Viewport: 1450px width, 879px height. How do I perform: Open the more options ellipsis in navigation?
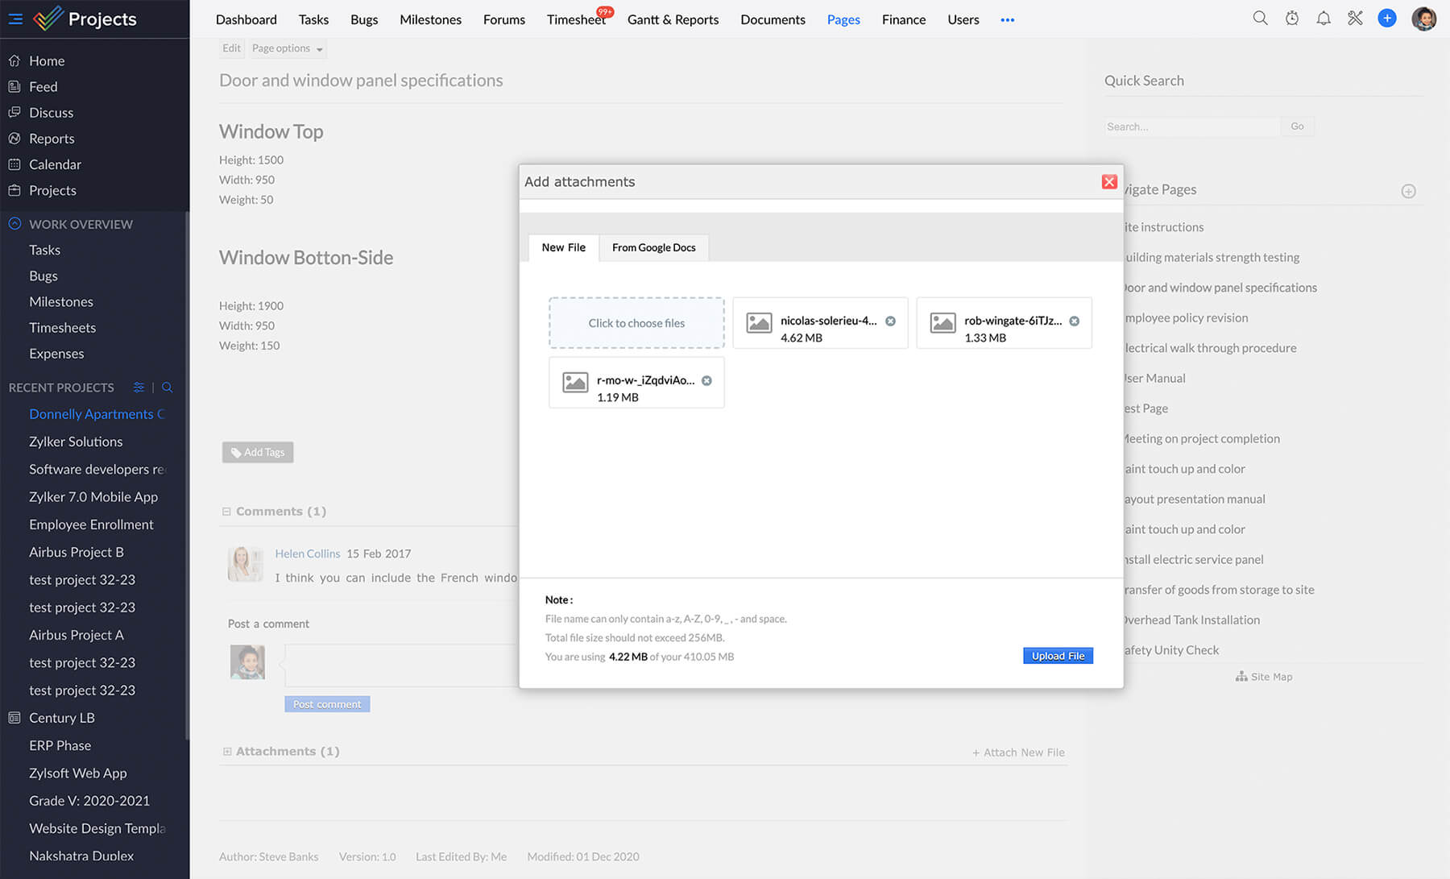1007,19
